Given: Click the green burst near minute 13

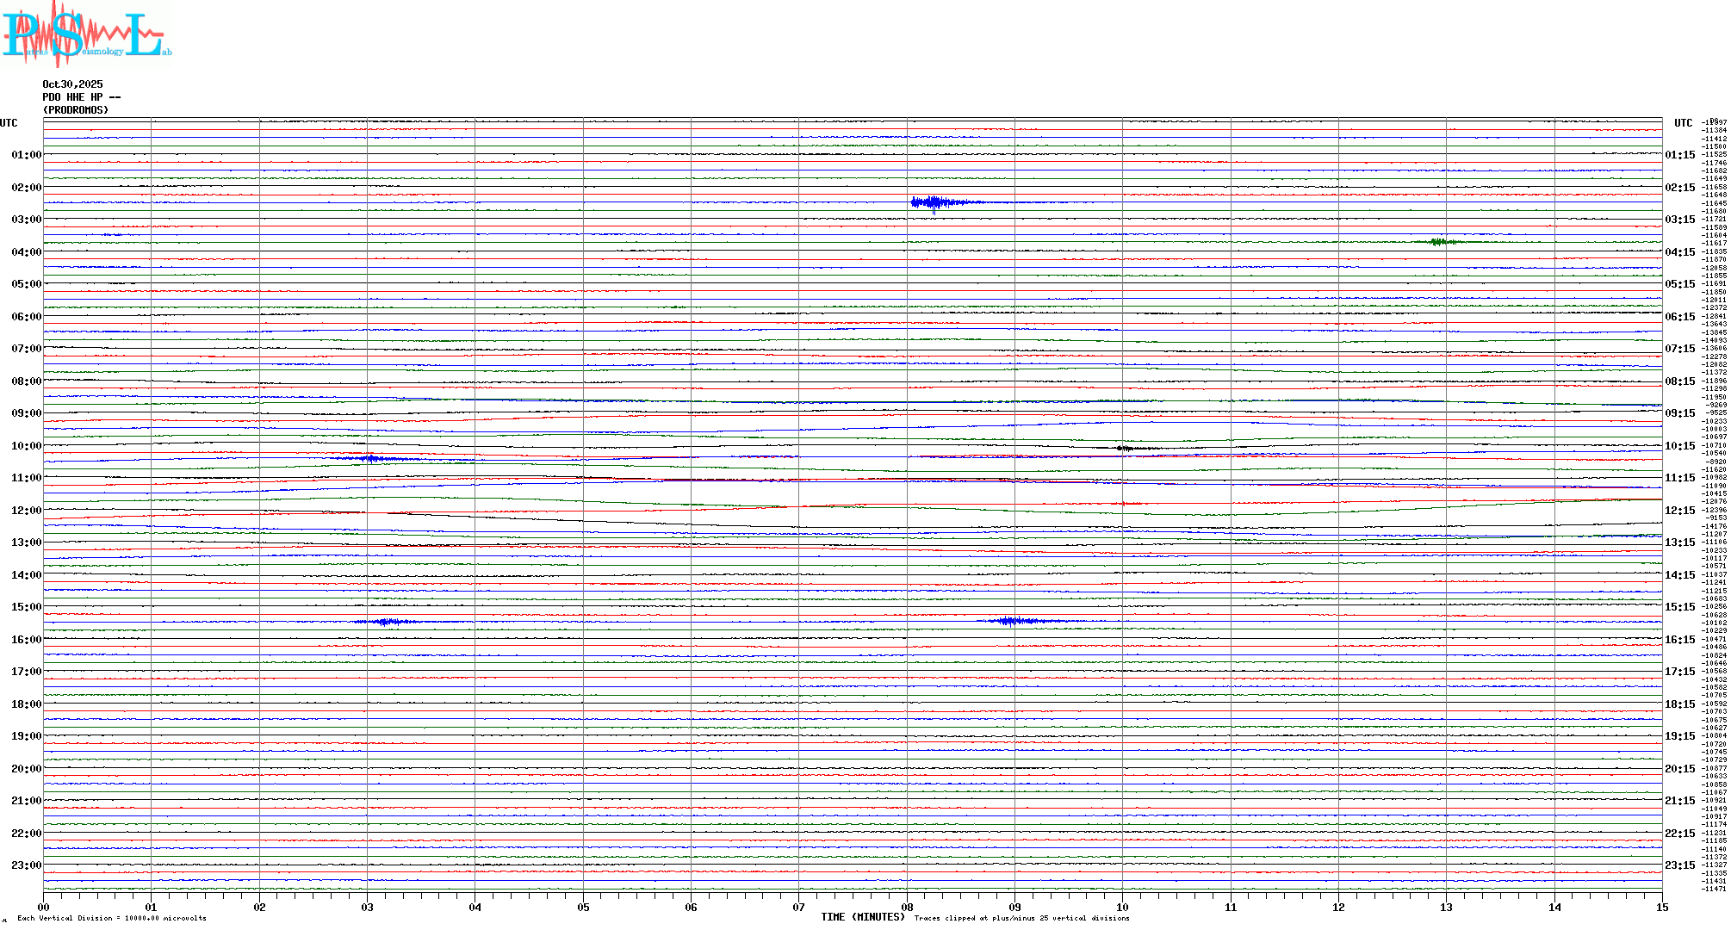Looking at the screenshot, I should coord(1439,242).
